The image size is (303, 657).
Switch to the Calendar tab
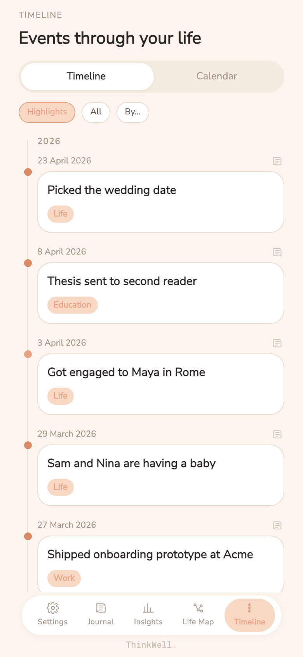click(217, 76)
